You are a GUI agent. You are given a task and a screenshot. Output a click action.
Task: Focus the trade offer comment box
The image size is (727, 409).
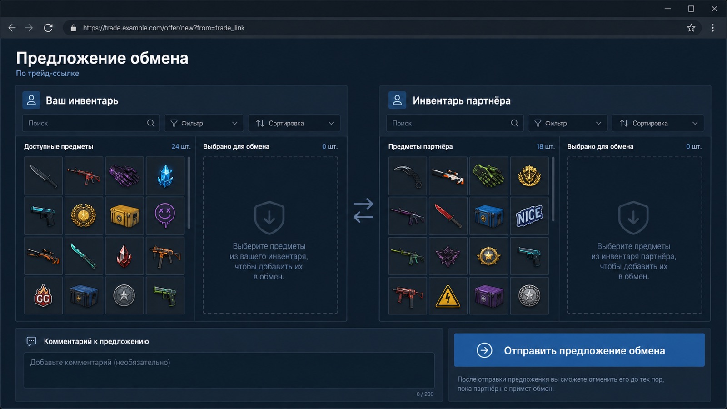tap(229, 370)
